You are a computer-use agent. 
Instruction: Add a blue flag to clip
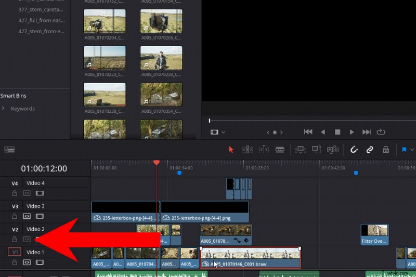coord(404,150)
